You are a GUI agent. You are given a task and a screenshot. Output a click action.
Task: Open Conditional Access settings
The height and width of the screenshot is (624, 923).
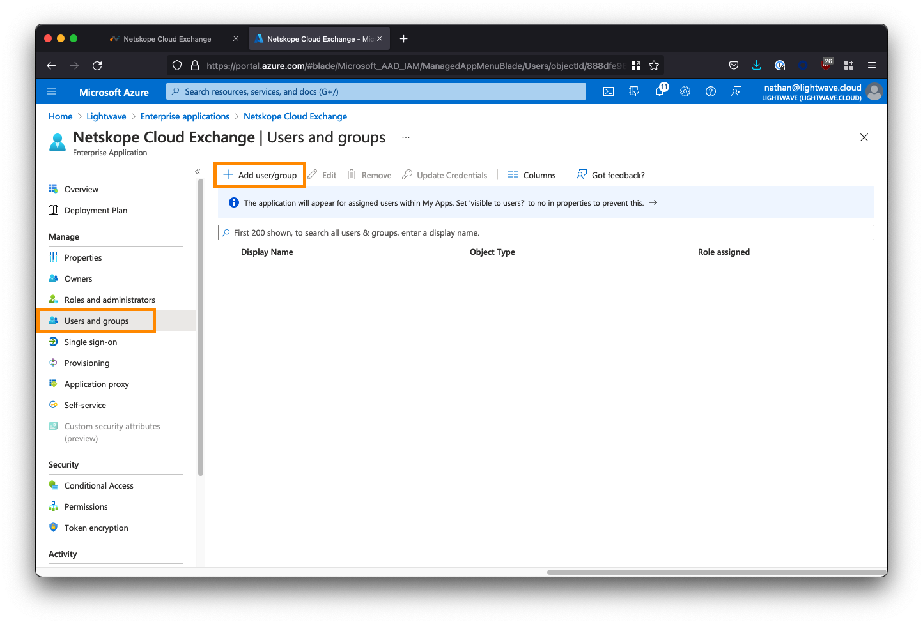[98, 485]
